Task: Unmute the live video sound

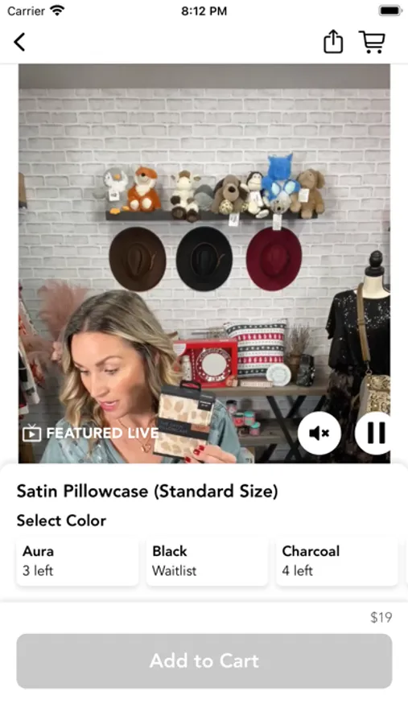Action: [319, 433]
